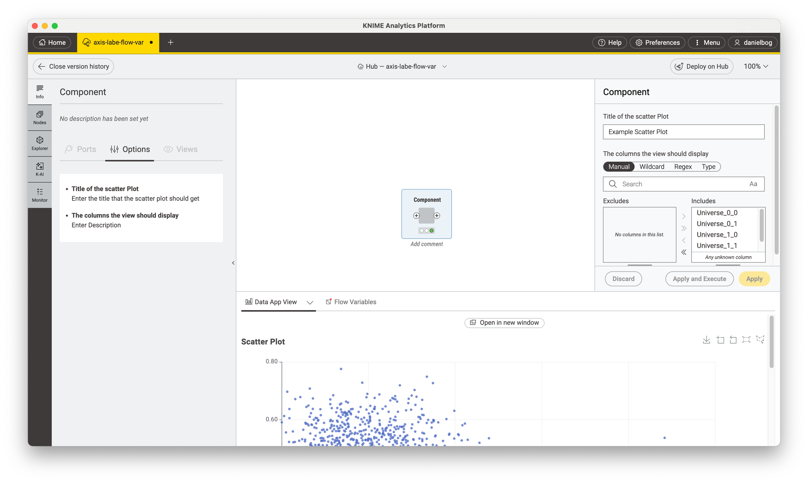Click the Component dialog scrollbar
This screenshot has height=483, width=808.
click(x=777, y=180)
